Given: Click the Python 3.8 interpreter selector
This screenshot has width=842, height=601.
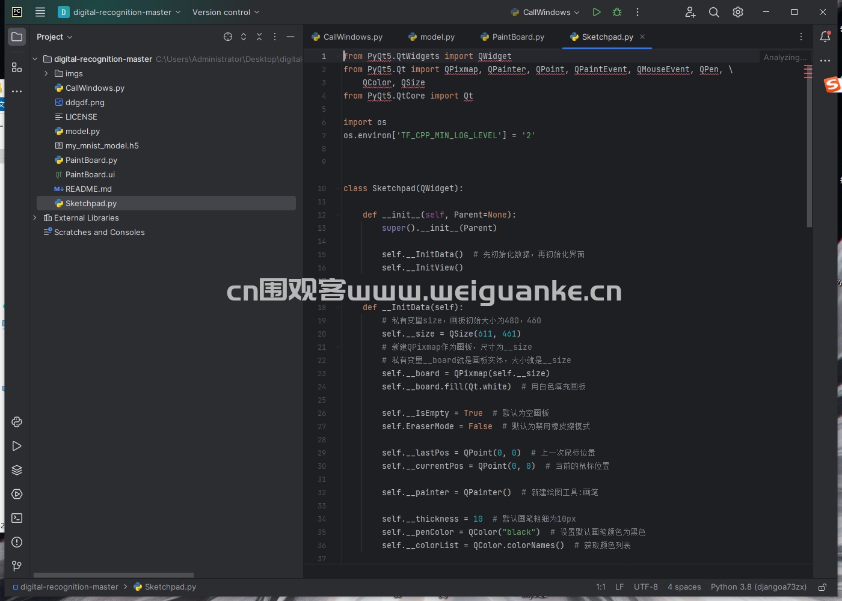Looking at the screenshot, I should click(758, 587).
